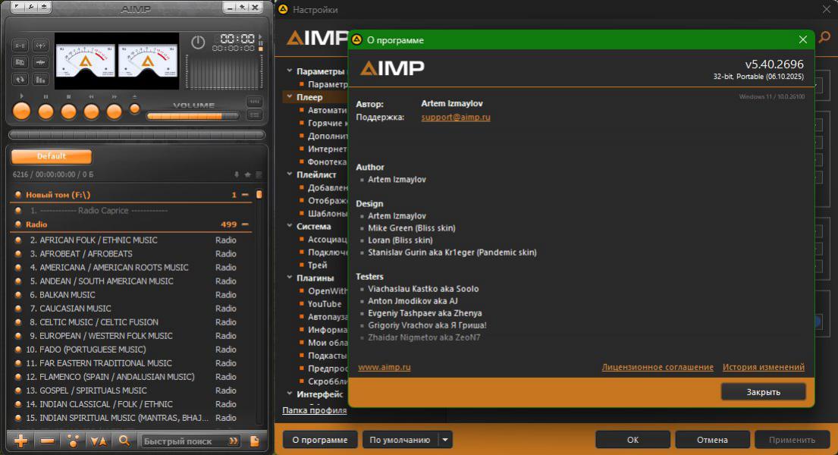Click the power timer icon

pos(198,42)
